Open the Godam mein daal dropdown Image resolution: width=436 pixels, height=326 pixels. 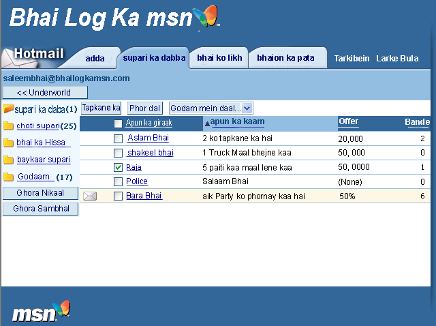tap(247, 108)
